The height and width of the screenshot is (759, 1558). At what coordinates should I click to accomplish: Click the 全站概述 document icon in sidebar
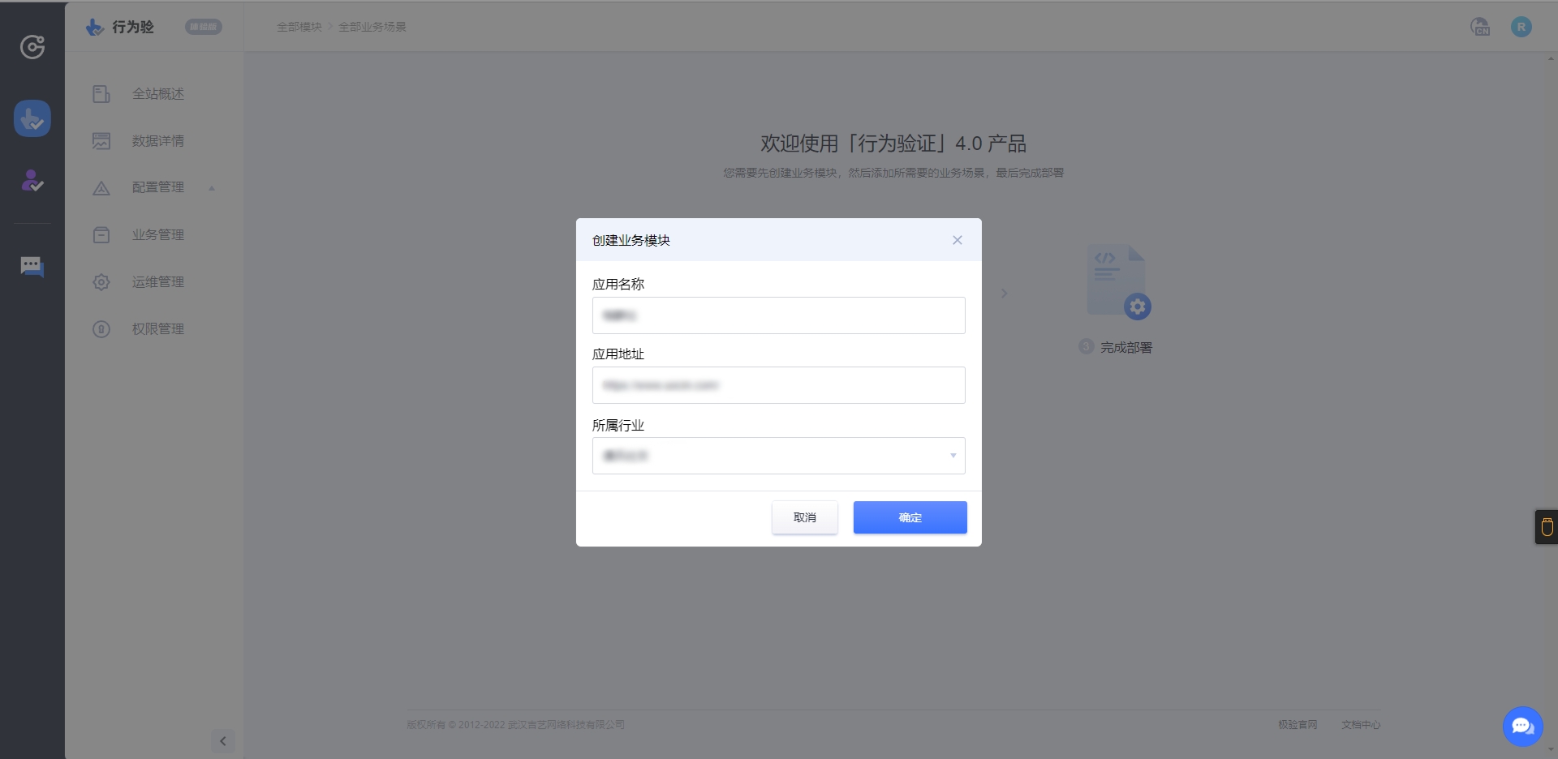[x=101, y=93]
